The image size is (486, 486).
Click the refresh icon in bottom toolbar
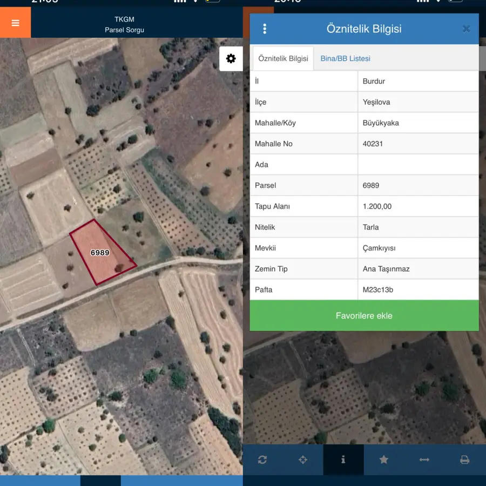[262, 460]
